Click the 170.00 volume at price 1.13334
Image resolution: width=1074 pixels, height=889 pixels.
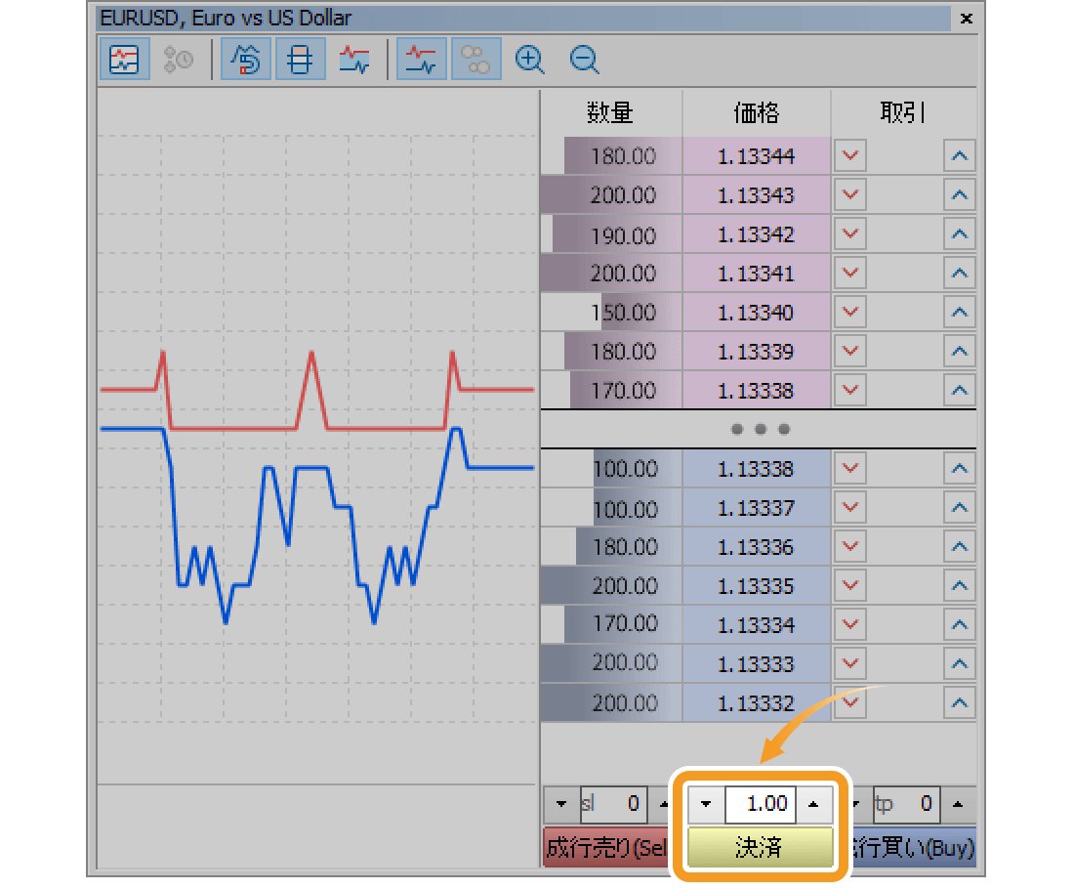pos(611,625)
